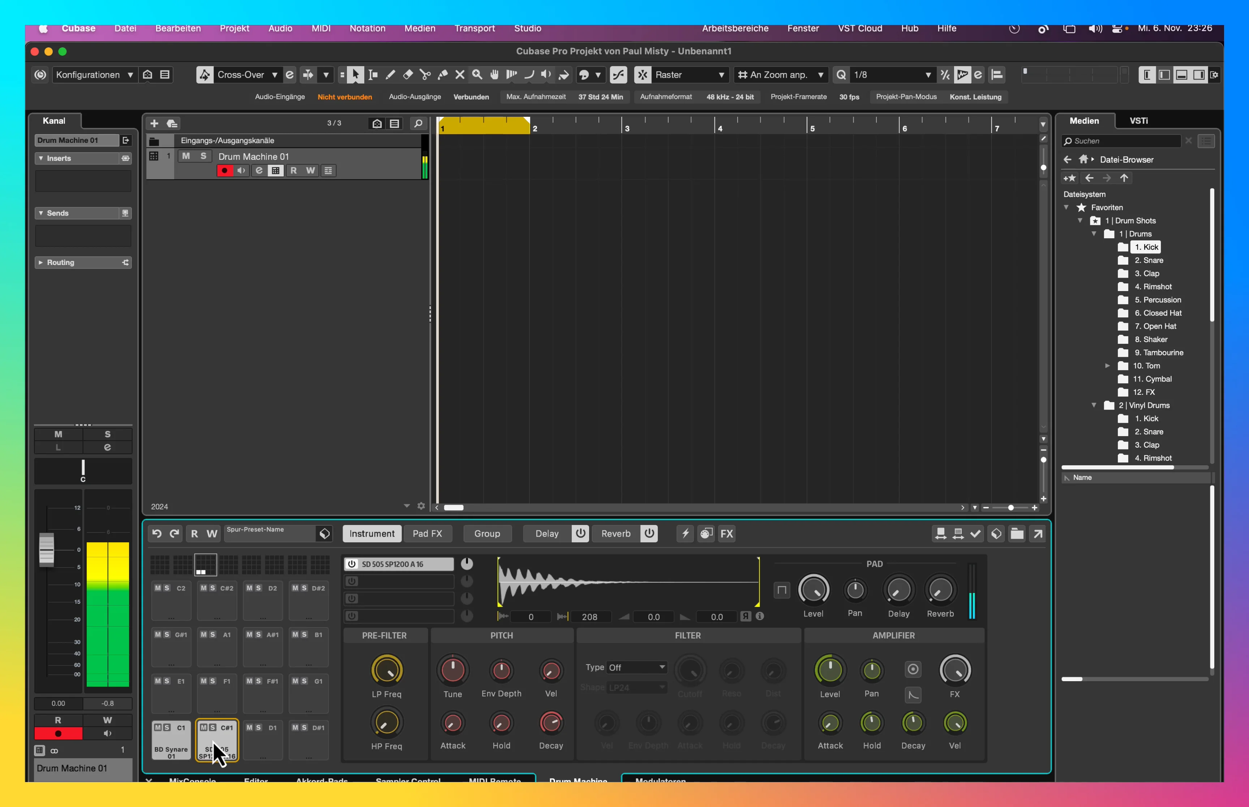
Task: Solo the Drum Machine 01 track
Action: 203,156
